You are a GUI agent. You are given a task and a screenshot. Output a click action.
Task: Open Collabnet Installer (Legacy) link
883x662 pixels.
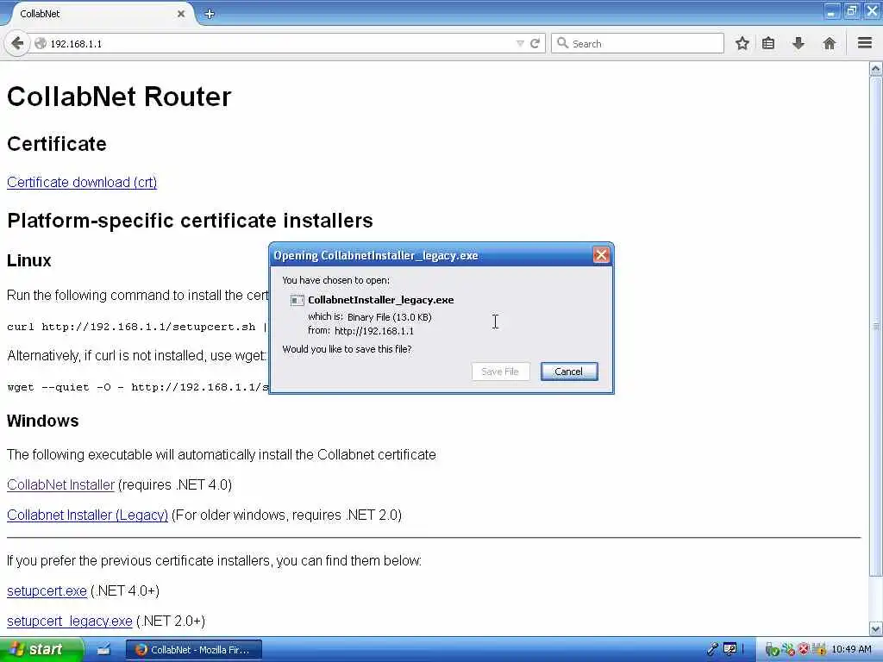point(87,515)
